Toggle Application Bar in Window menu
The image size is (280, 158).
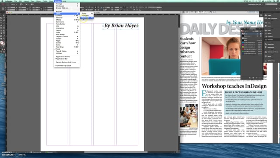click(67, 59)
